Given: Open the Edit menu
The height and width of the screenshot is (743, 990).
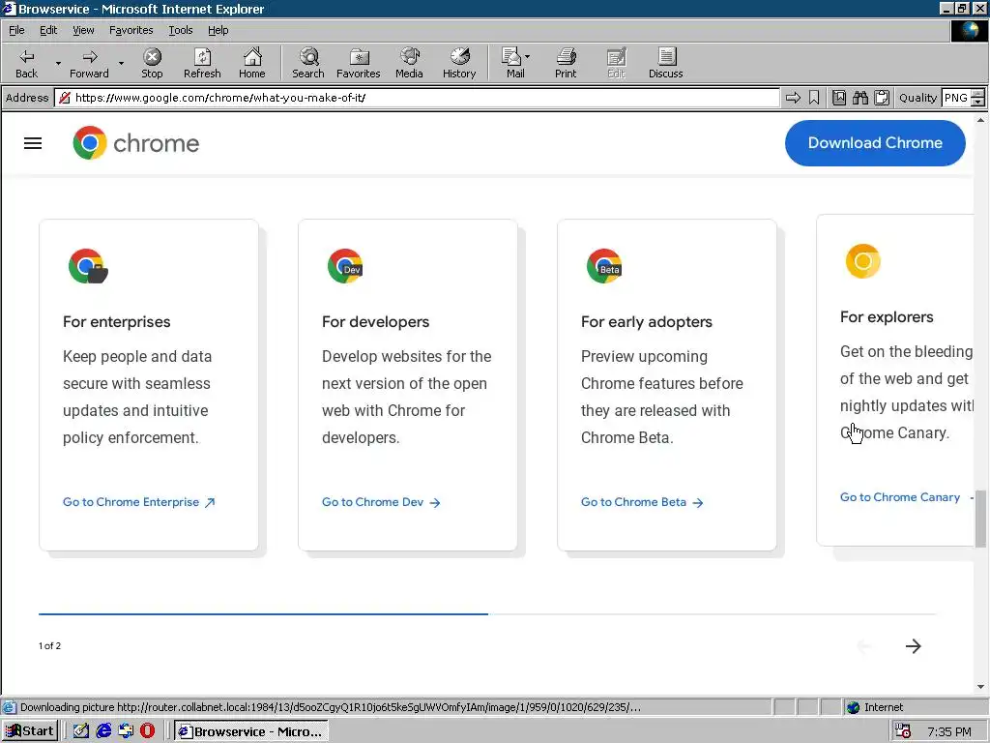Looking at the screenshot, I should click(x=48, y=30).
